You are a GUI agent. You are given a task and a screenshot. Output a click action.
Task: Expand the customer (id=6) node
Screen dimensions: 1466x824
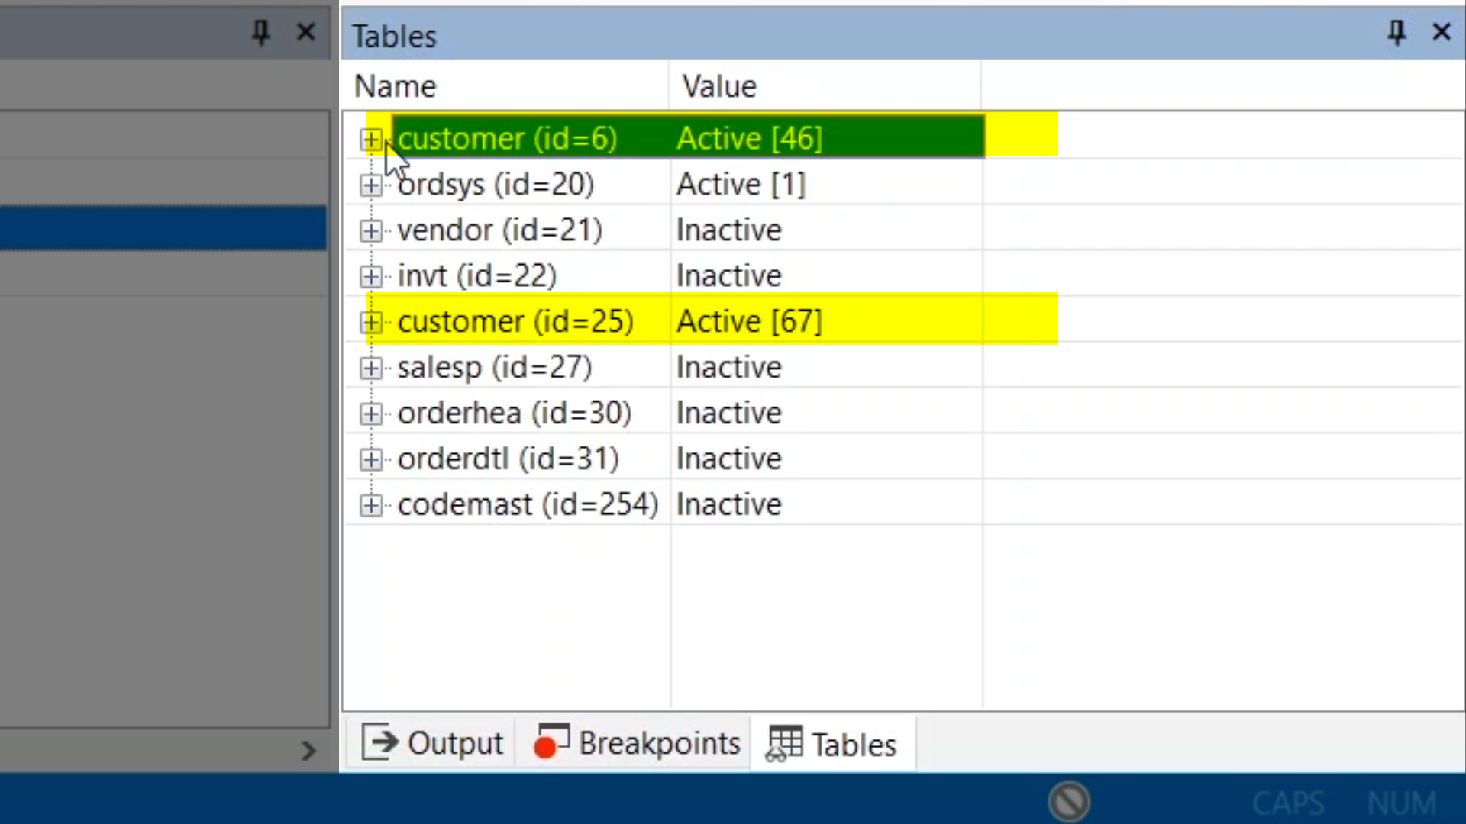[x=371, y=139]
